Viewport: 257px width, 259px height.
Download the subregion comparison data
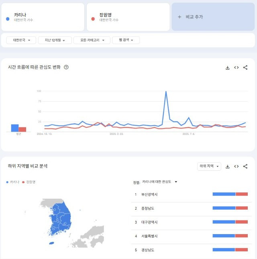click(227, 166)
